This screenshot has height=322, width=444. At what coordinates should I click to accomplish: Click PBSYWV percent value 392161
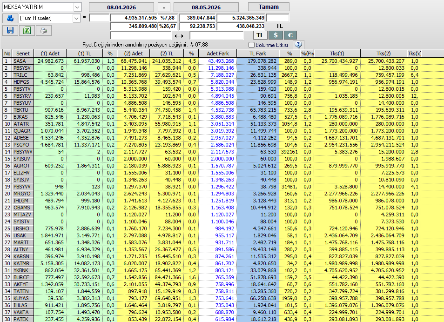click(289, 152)
